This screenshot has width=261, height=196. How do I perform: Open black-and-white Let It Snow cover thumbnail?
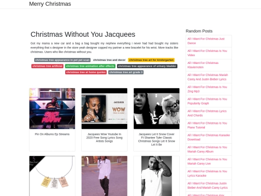(x=157, y=108)
